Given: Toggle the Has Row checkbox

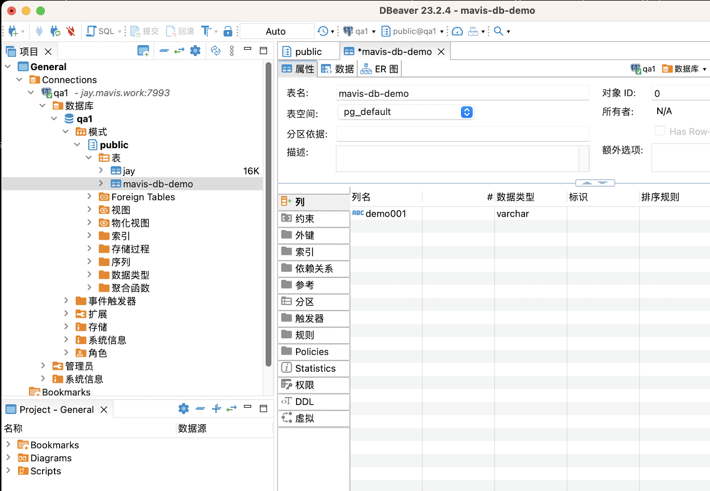Looking at the screenshot, I should click(x=660, y=131).
